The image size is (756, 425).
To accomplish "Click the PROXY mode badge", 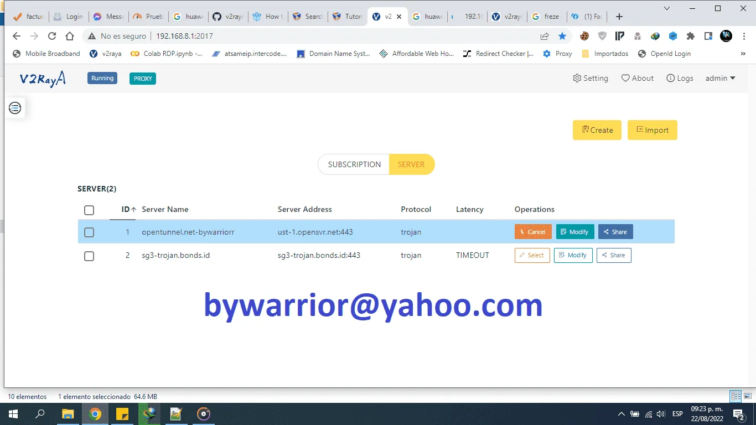I will click(143, 79).
